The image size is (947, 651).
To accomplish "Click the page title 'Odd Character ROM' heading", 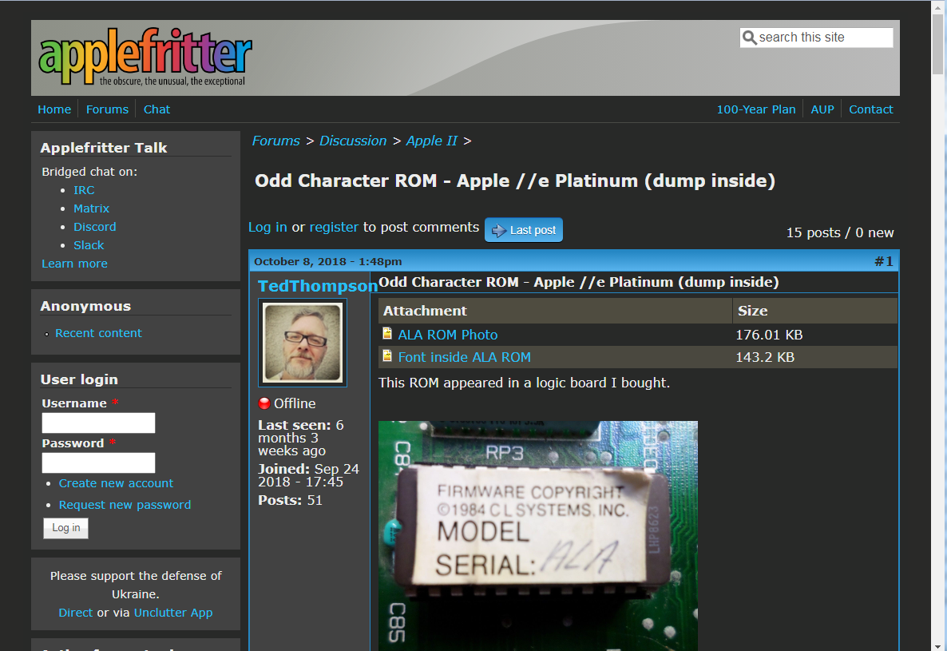I will [514, 181].
